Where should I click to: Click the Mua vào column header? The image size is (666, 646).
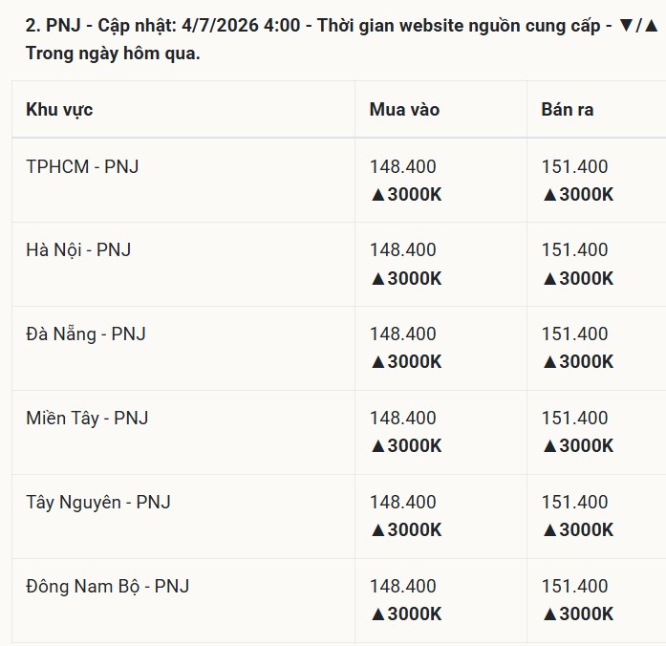tap(404, 110)
